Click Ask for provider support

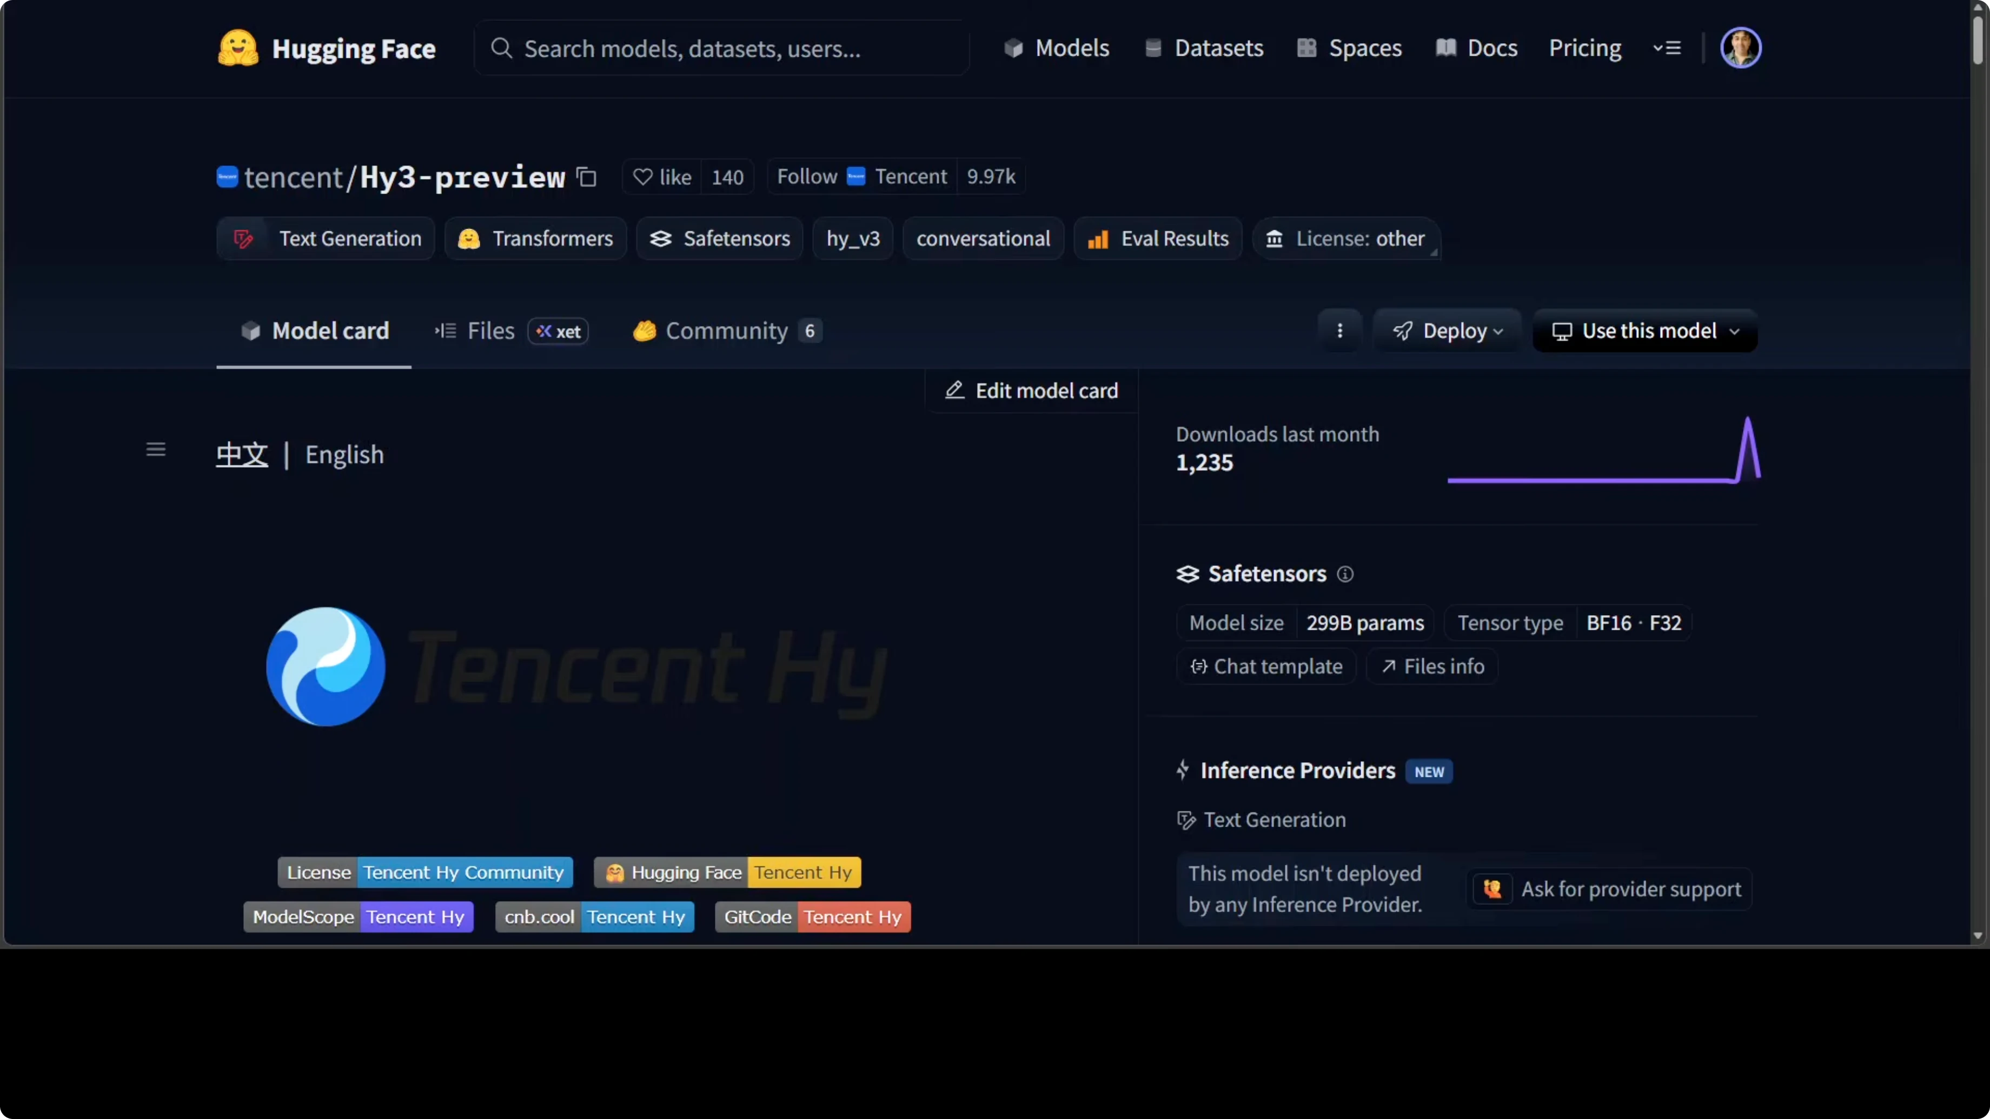click(1608, 889)
